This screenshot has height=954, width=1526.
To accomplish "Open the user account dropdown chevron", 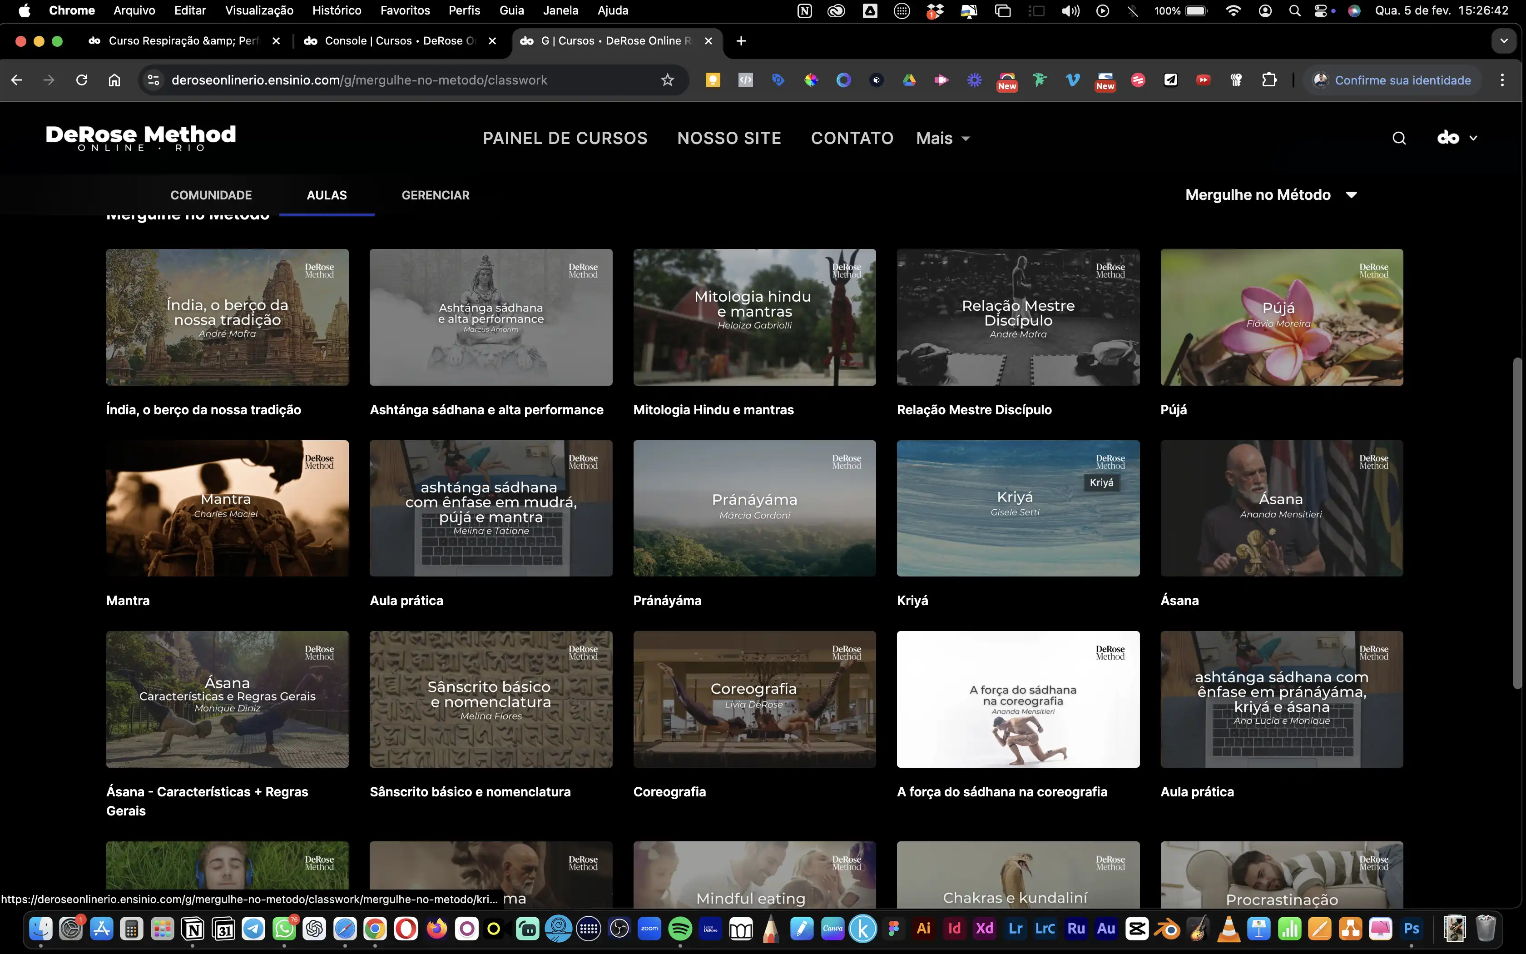I will click(1473, 138).
